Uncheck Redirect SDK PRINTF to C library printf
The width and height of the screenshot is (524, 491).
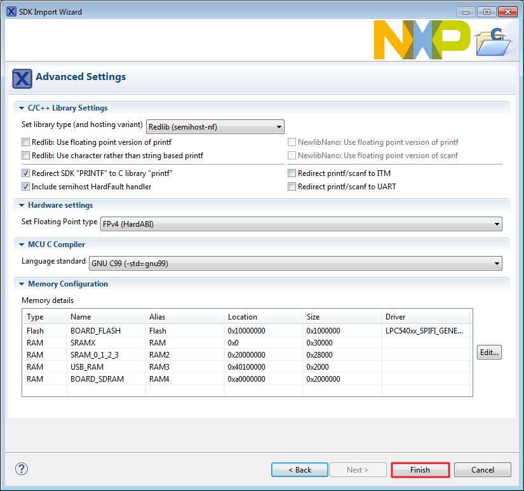pos(26,173)
